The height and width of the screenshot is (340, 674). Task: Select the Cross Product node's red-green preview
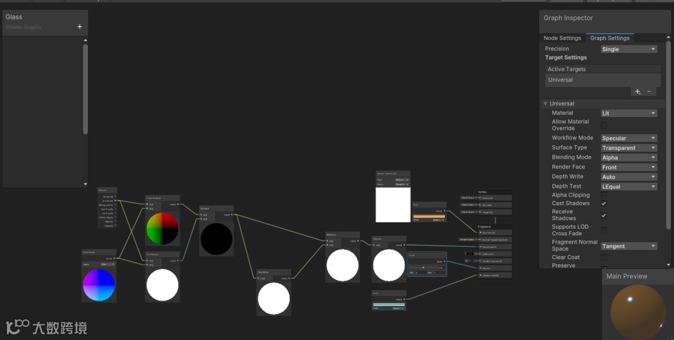pos(162,228)
